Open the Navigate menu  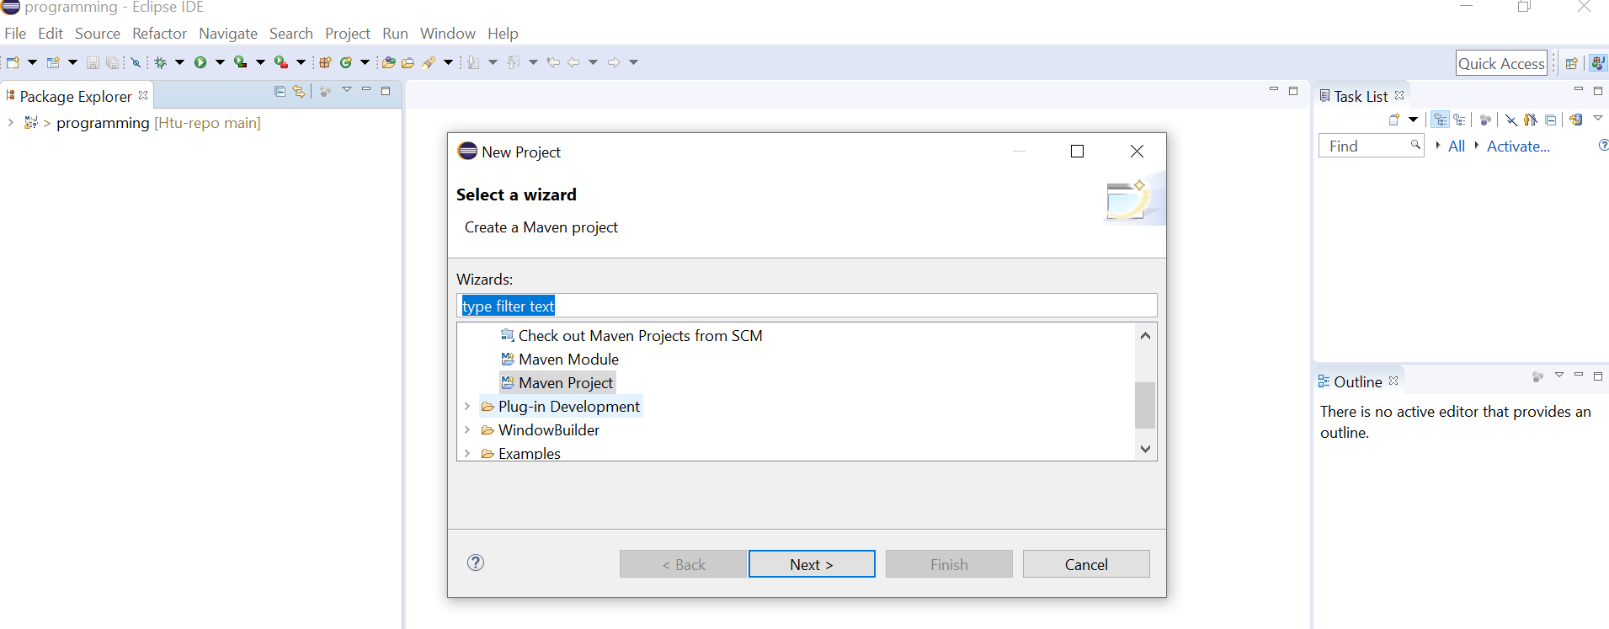point(228,34)
